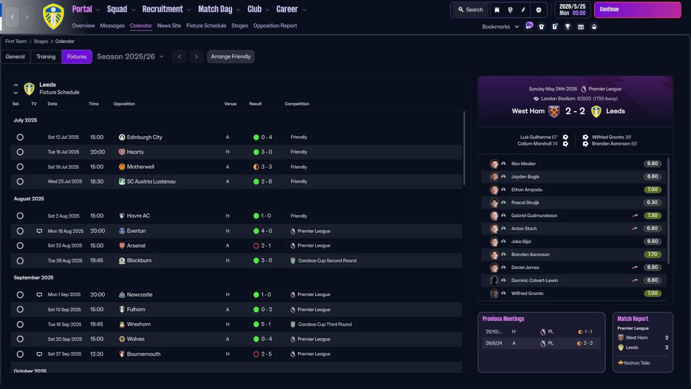691x389 pixels.
Task: Click the West Ham crest in match panel
Action: 554,111
